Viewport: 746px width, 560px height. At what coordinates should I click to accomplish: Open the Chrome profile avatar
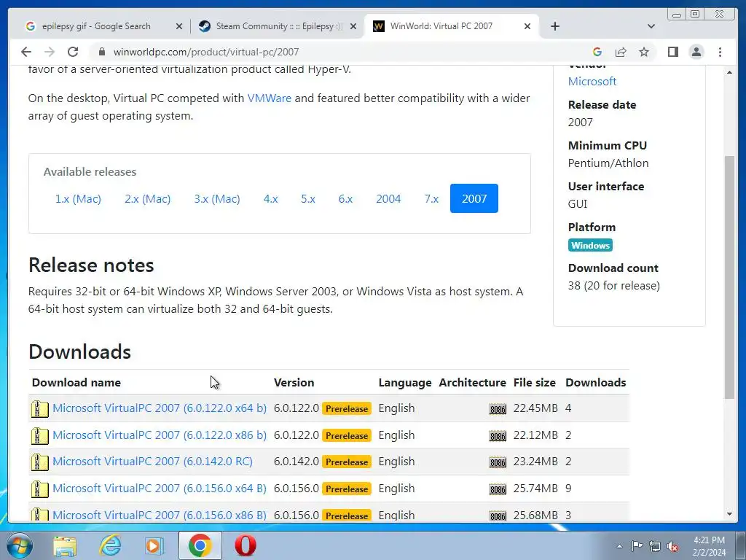coord(696,52)
